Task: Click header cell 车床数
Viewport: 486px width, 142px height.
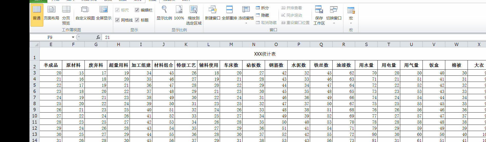Action: [x=231, y=65]
